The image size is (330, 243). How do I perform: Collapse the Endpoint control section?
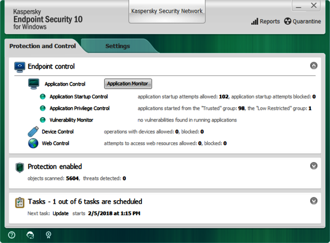313,66
